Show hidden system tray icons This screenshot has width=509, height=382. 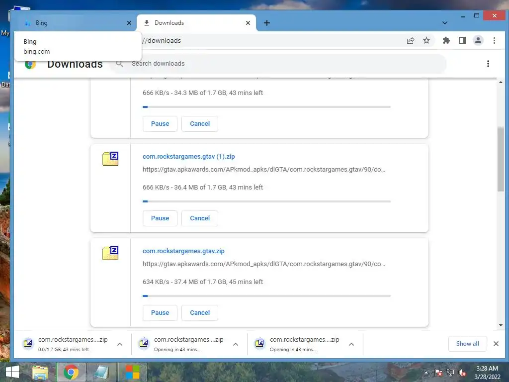[x=426, y=373]
